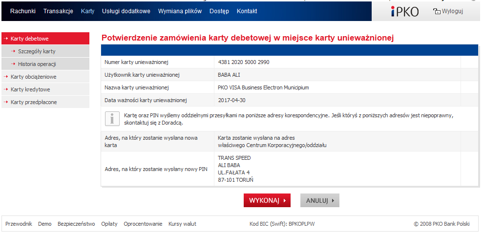Log out via the Wyloguj link

453,11
